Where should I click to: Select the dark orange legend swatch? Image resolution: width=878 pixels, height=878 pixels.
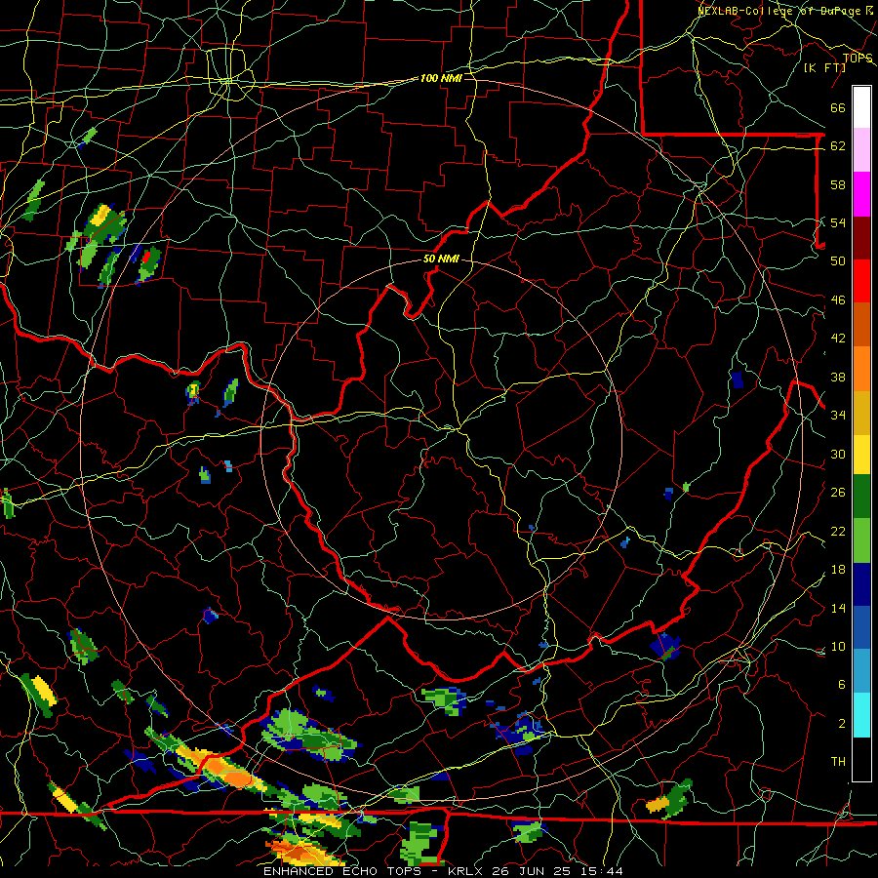(861, 325)
